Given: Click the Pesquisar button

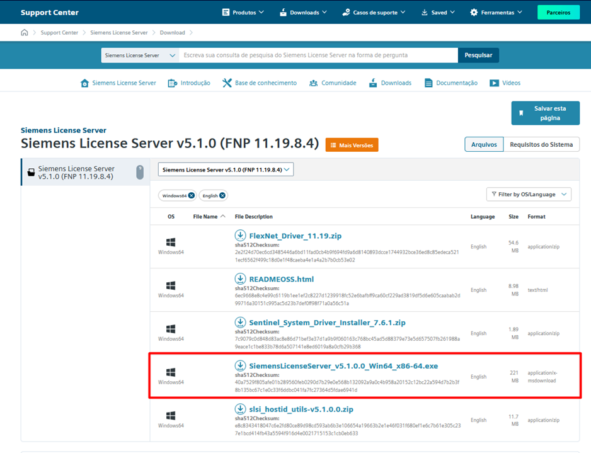Looking at the screenshot, I should [478, 55].
